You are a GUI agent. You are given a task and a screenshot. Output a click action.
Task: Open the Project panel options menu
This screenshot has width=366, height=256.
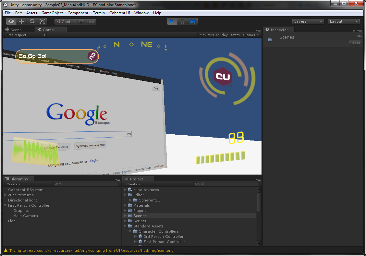[258, 180]
